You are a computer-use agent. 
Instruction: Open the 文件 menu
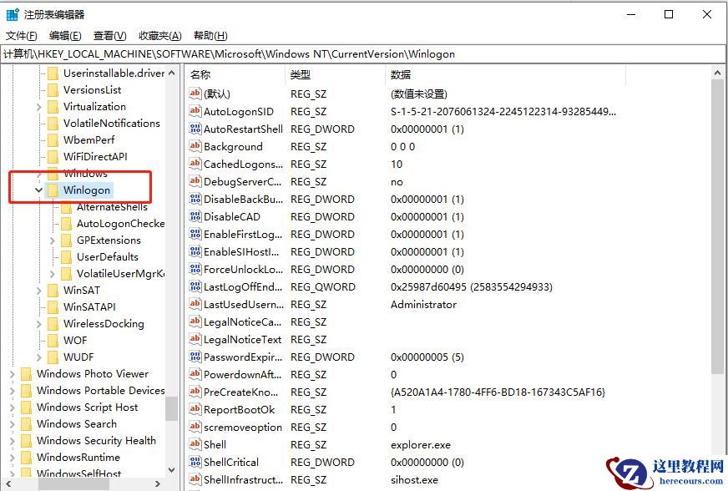pos(23,35)
